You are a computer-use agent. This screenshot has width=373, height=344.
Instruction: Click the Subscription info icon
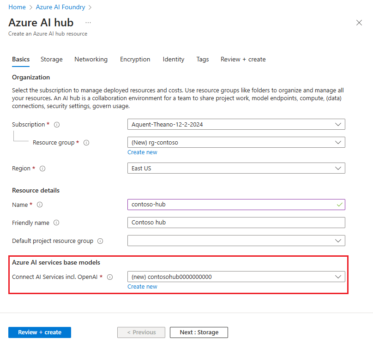pyautogui.click(x=57, y=125)
